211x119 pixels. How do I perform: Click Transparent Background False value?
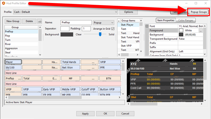click(x=191, y=39)
